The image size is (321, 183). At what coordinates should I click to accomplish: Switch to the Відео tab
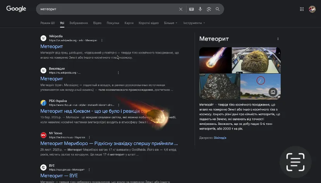pos(97,23)
